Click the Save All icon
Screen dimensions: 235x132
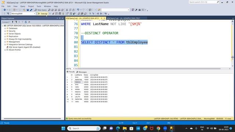(31, 10)
